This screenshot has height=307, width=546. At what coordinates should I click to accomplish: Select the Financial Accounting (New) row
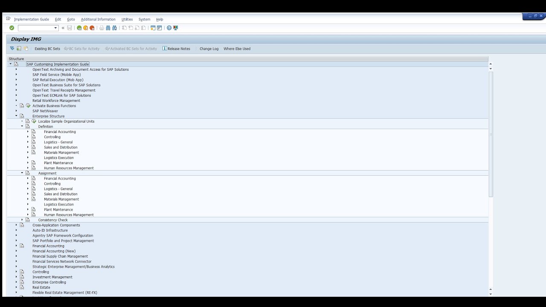(54, 251)
